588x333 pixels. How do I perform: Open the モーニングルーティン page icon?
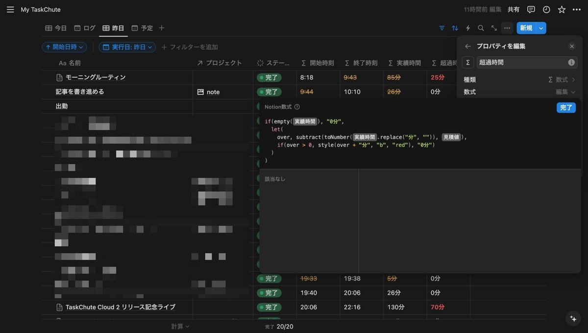[59, 77]
